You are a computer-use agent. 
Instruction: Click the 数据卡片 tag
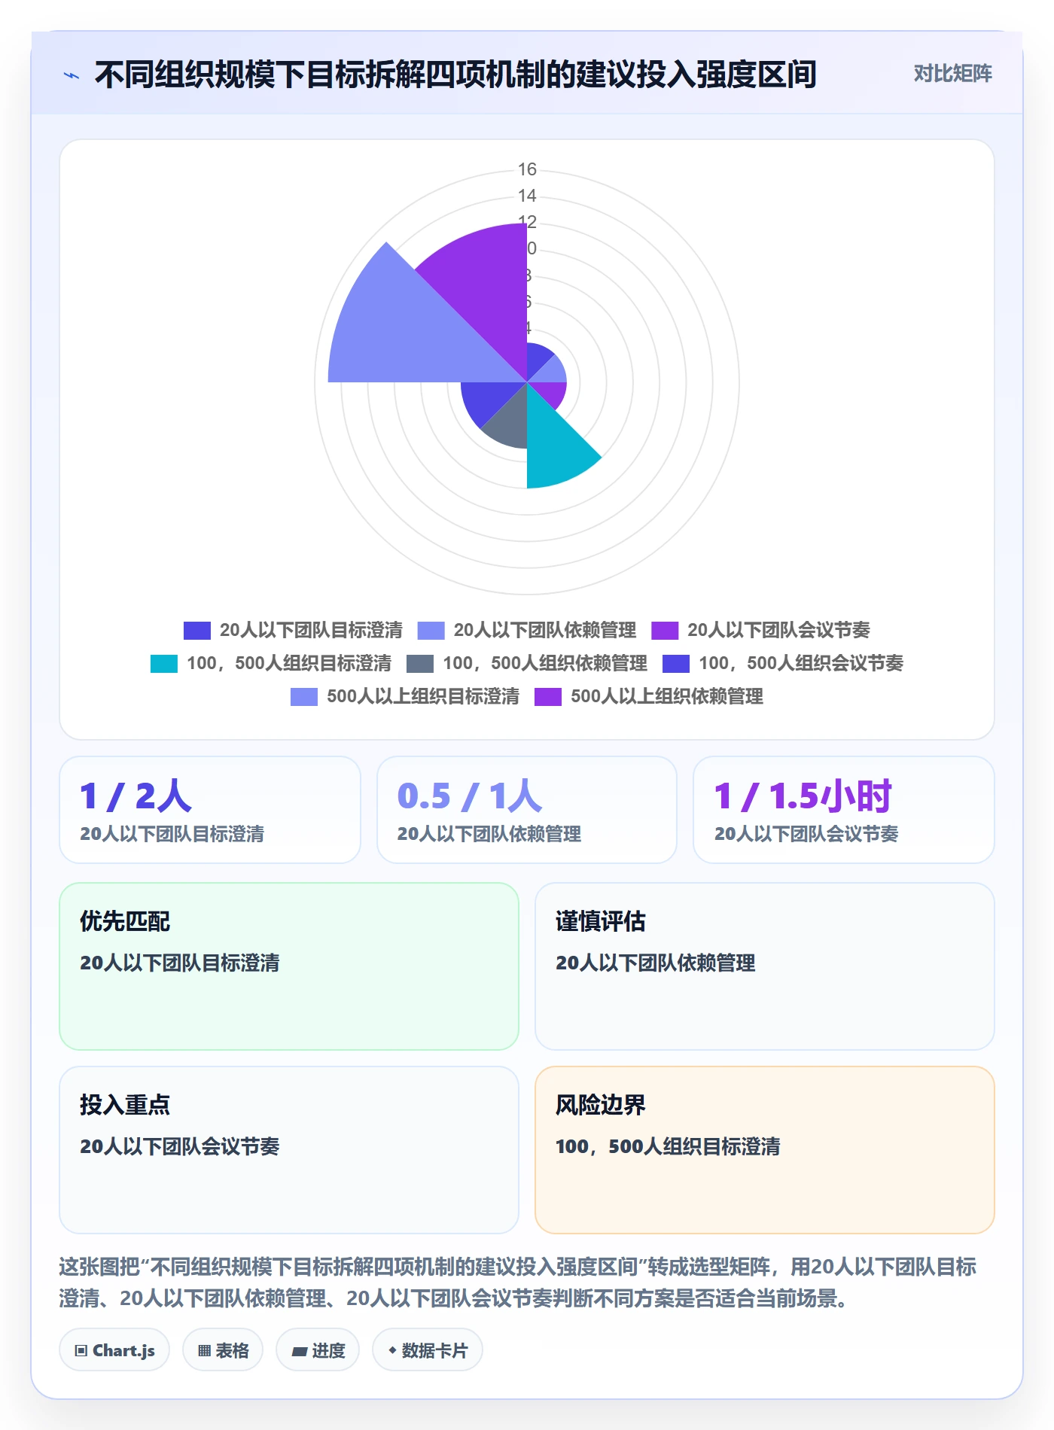click(428, 1350)
